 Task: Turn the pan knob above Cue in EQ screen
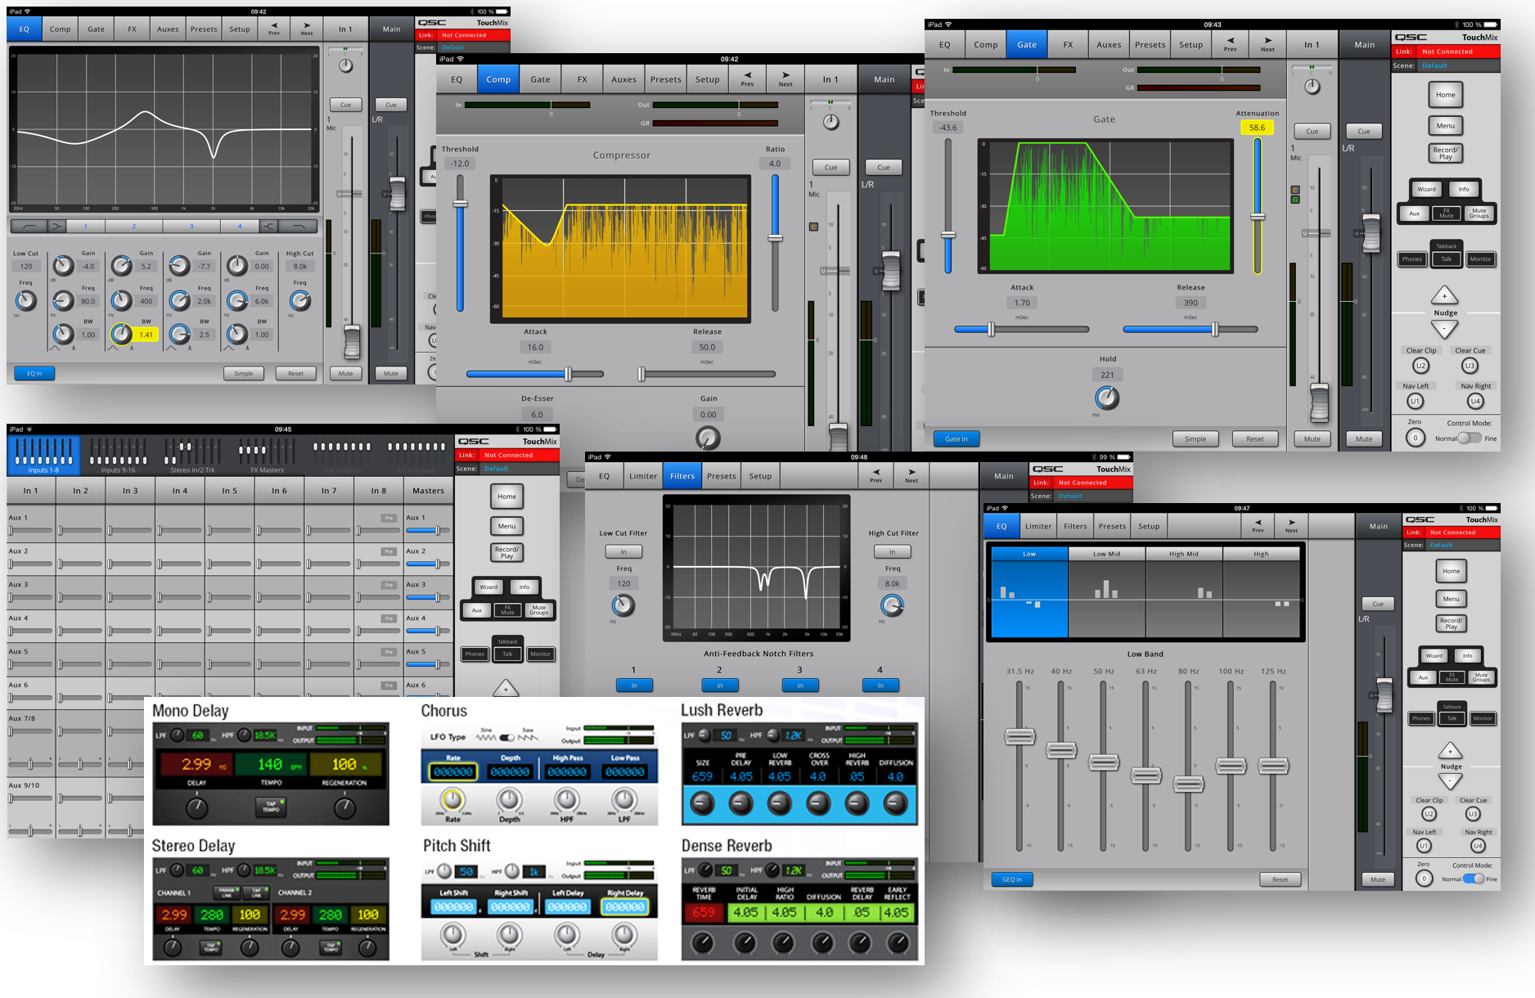[346, 65]
